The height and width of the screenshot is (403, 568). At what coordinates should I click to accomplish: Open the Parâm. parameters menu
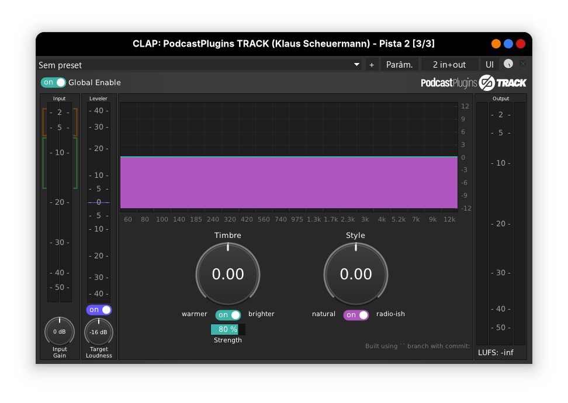click(x=400, y=65)
